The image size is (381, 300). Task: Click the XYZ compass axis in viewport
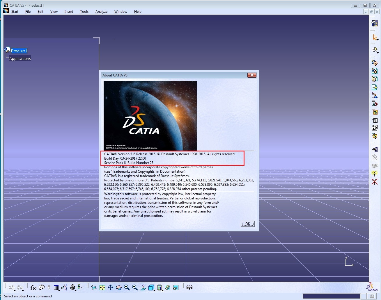pos(349,262)
